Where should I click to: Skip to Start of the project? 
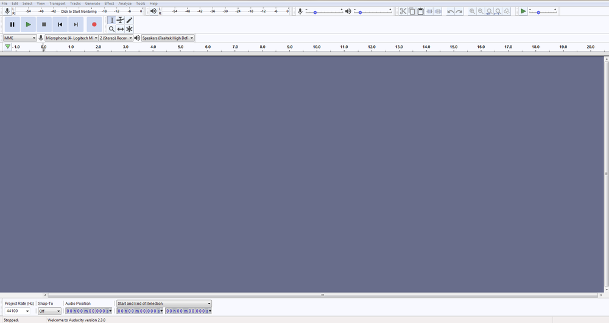click(x=60, y=24)
